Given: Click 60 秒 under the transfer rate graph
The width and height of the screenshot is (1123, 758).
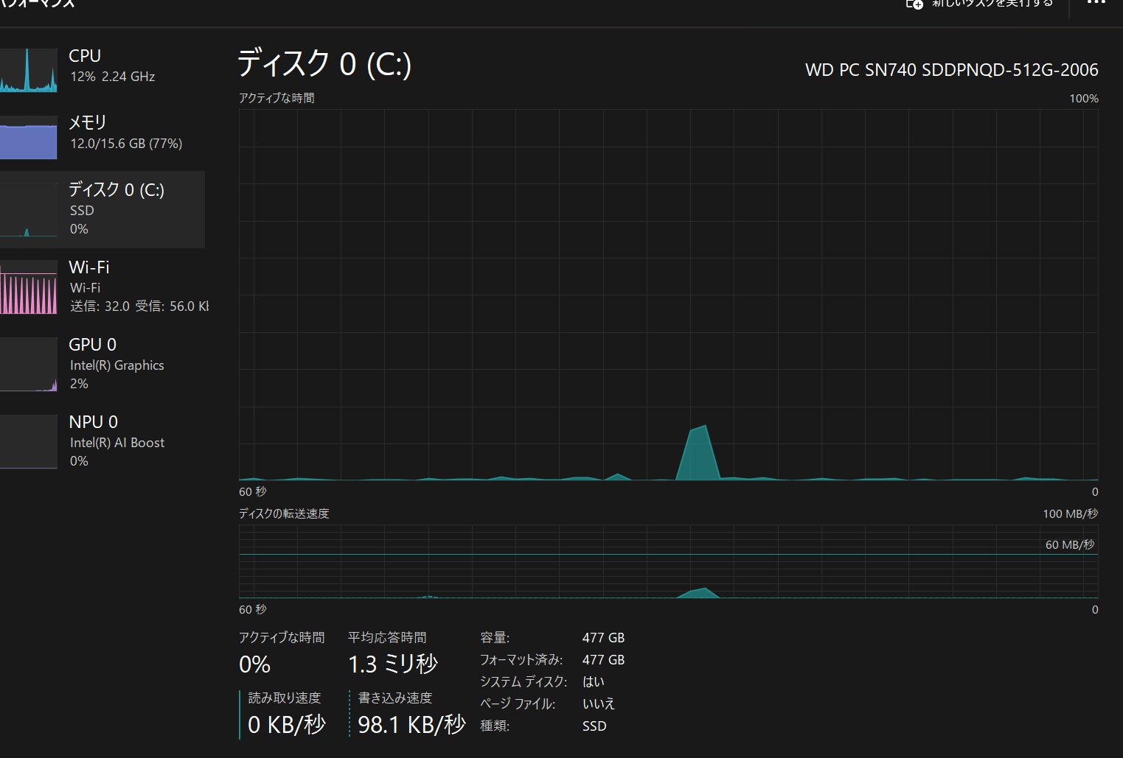Looking at the screenshot, I should point(253,609).
